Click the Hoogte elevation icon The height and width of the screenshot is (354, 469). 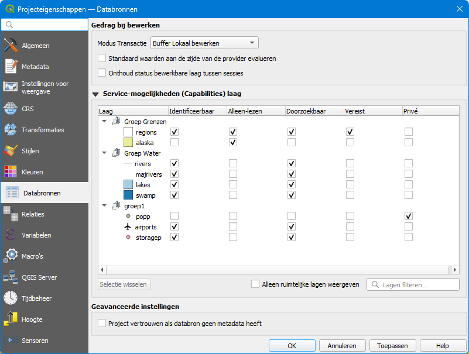point(11,319)
